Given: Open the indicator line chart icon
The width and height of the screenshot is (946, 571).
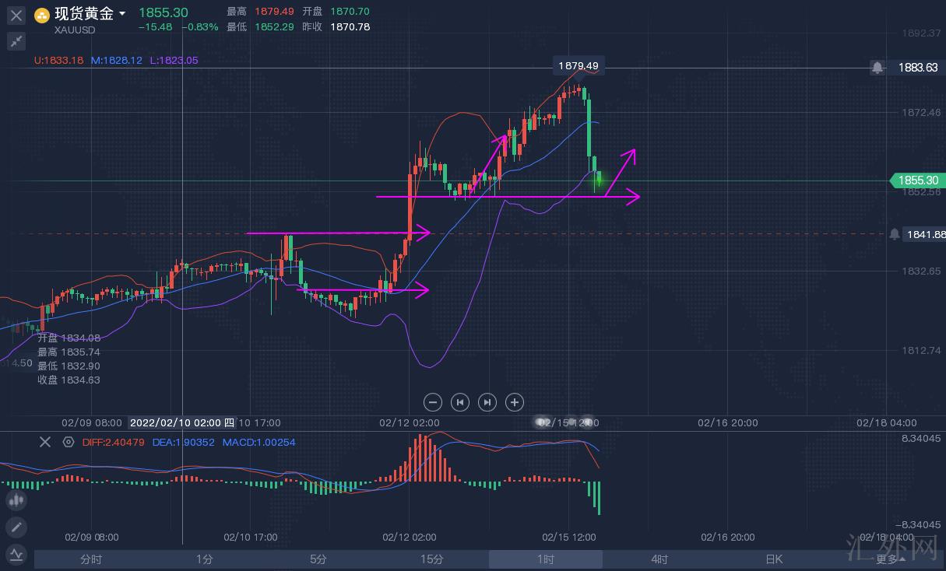Looking at the screenshot, I should [x=16, y=555].
